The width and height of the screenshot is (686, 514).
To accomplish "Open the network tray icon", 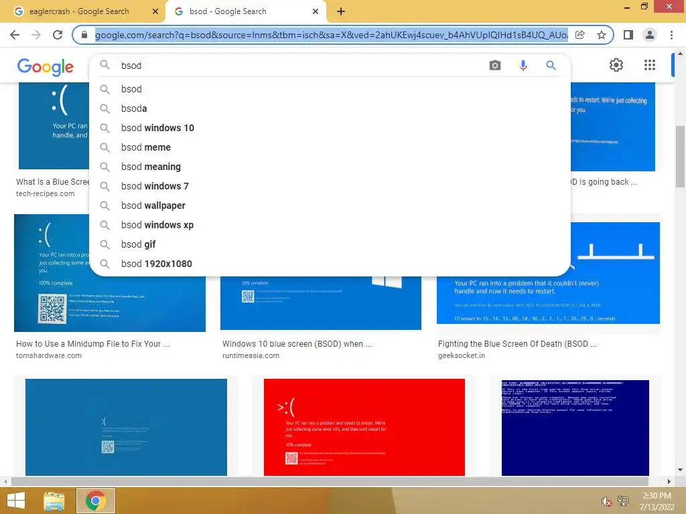I will pyautogui.click(x=623, y=501).
